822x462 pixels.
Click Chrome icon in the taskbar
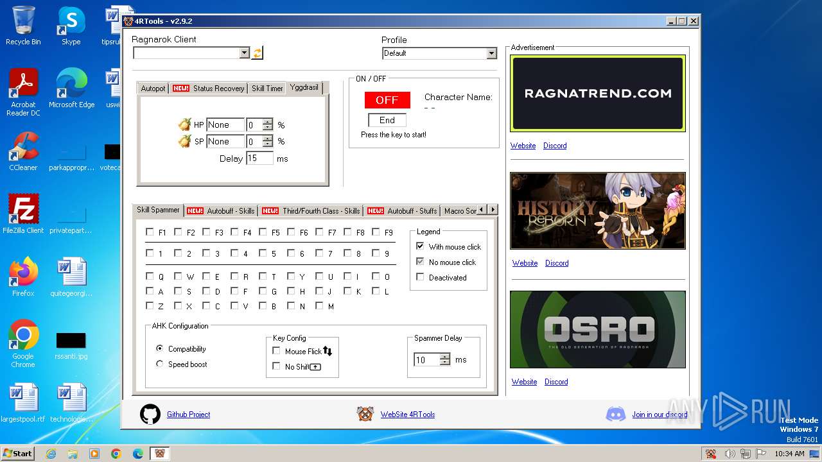coord(116,454)
